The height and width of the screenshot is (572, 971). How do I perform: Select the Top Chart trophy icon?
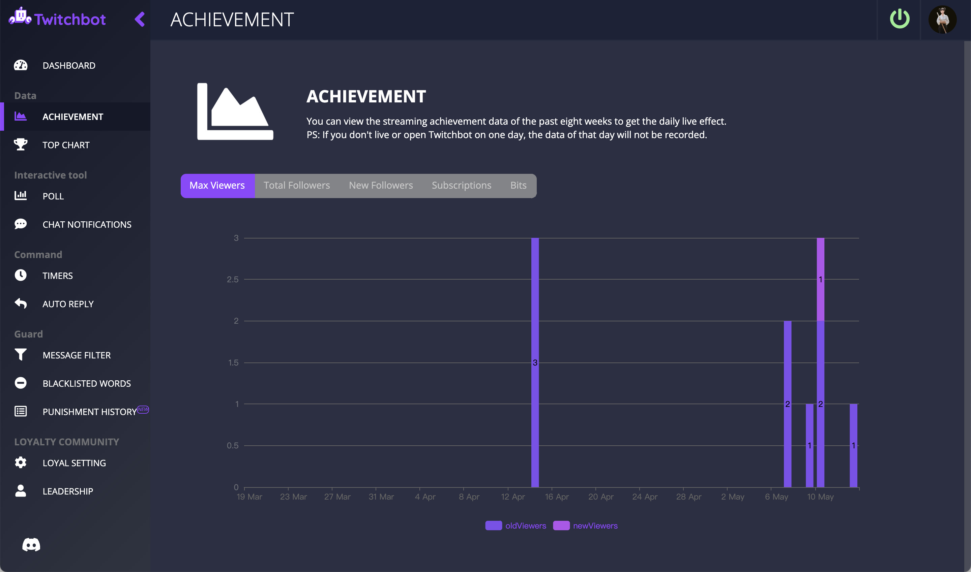click(x=21, y=145)
